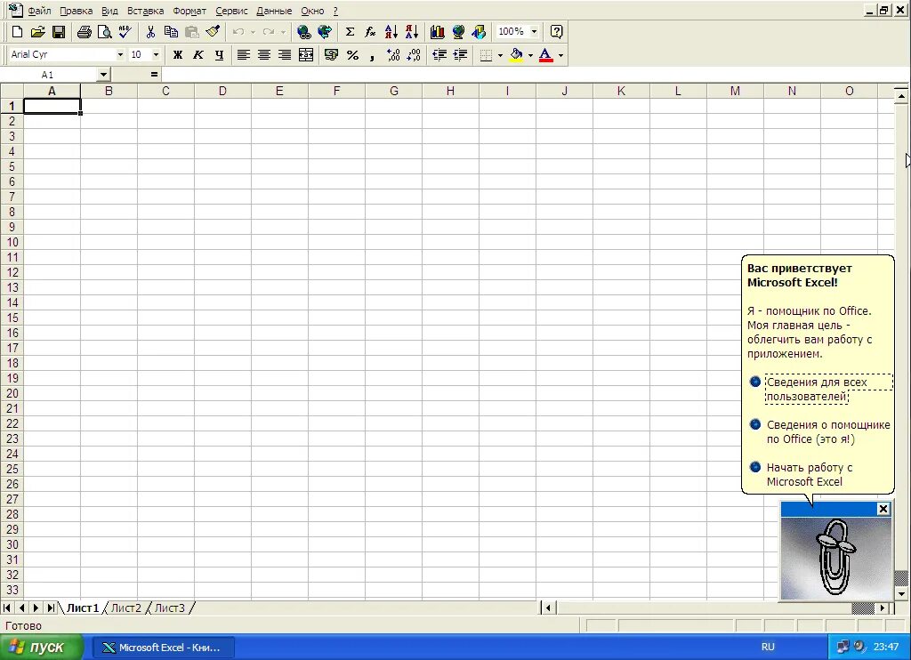Click the RU language indicator
Viewport: 911px width, 660px height.
point(768,647)
